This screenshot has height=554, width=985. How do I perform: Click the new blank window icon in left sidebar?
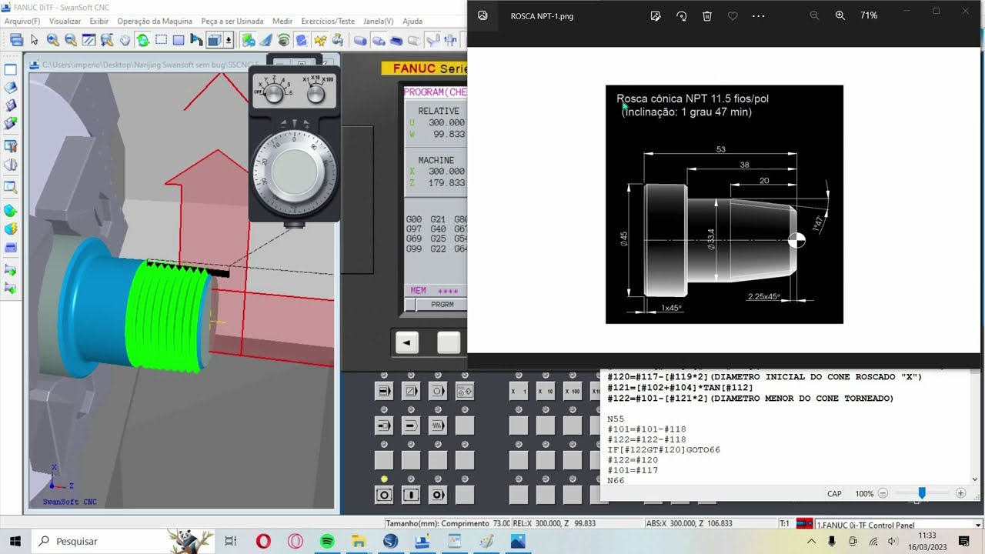pyautogui.click(x=11, y=70)
